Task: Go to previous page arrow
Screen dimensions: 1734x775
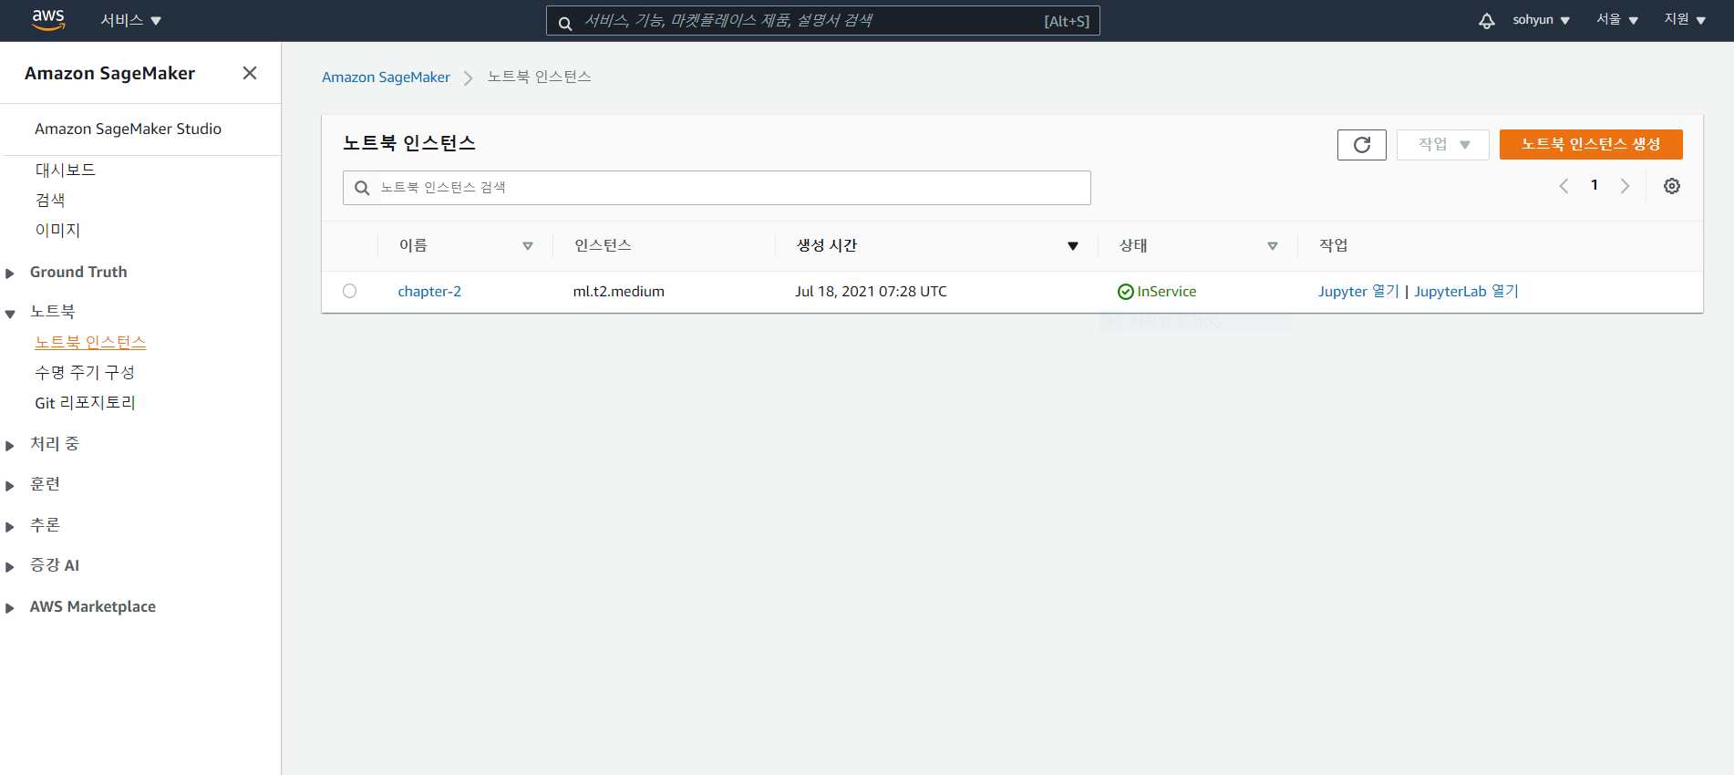Action: click(x=1564, y=186)
